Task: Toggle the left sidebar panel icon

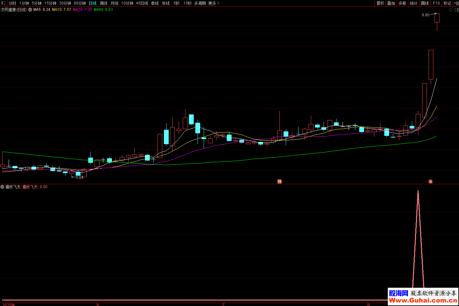Action: tap(4, 3)
